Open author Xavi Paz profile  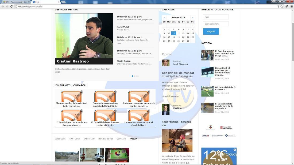(177, 108)
